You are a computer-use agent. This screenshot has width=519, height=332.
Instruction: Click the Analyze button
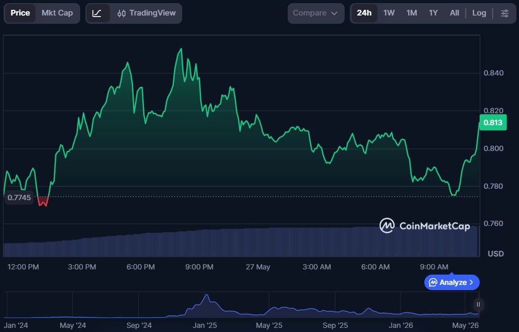(x=452, y=282)
